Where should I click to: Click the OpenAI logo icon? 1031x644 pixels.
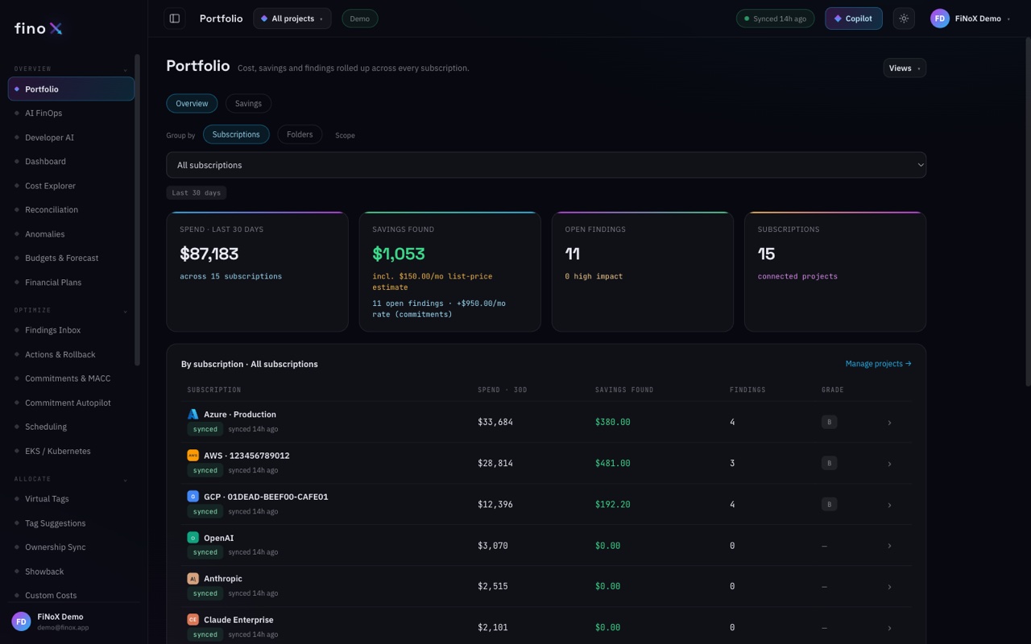(x=193, y=537)
